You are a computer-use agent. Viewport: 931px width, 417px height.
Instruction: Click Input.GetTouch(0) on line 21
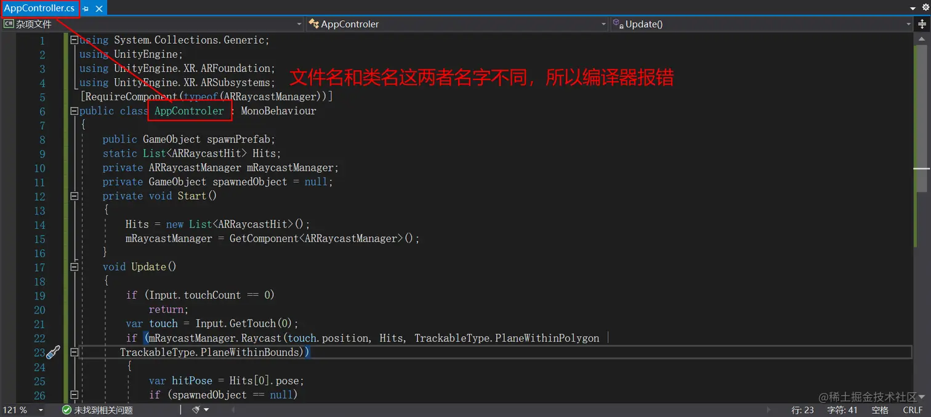[244, 324]
